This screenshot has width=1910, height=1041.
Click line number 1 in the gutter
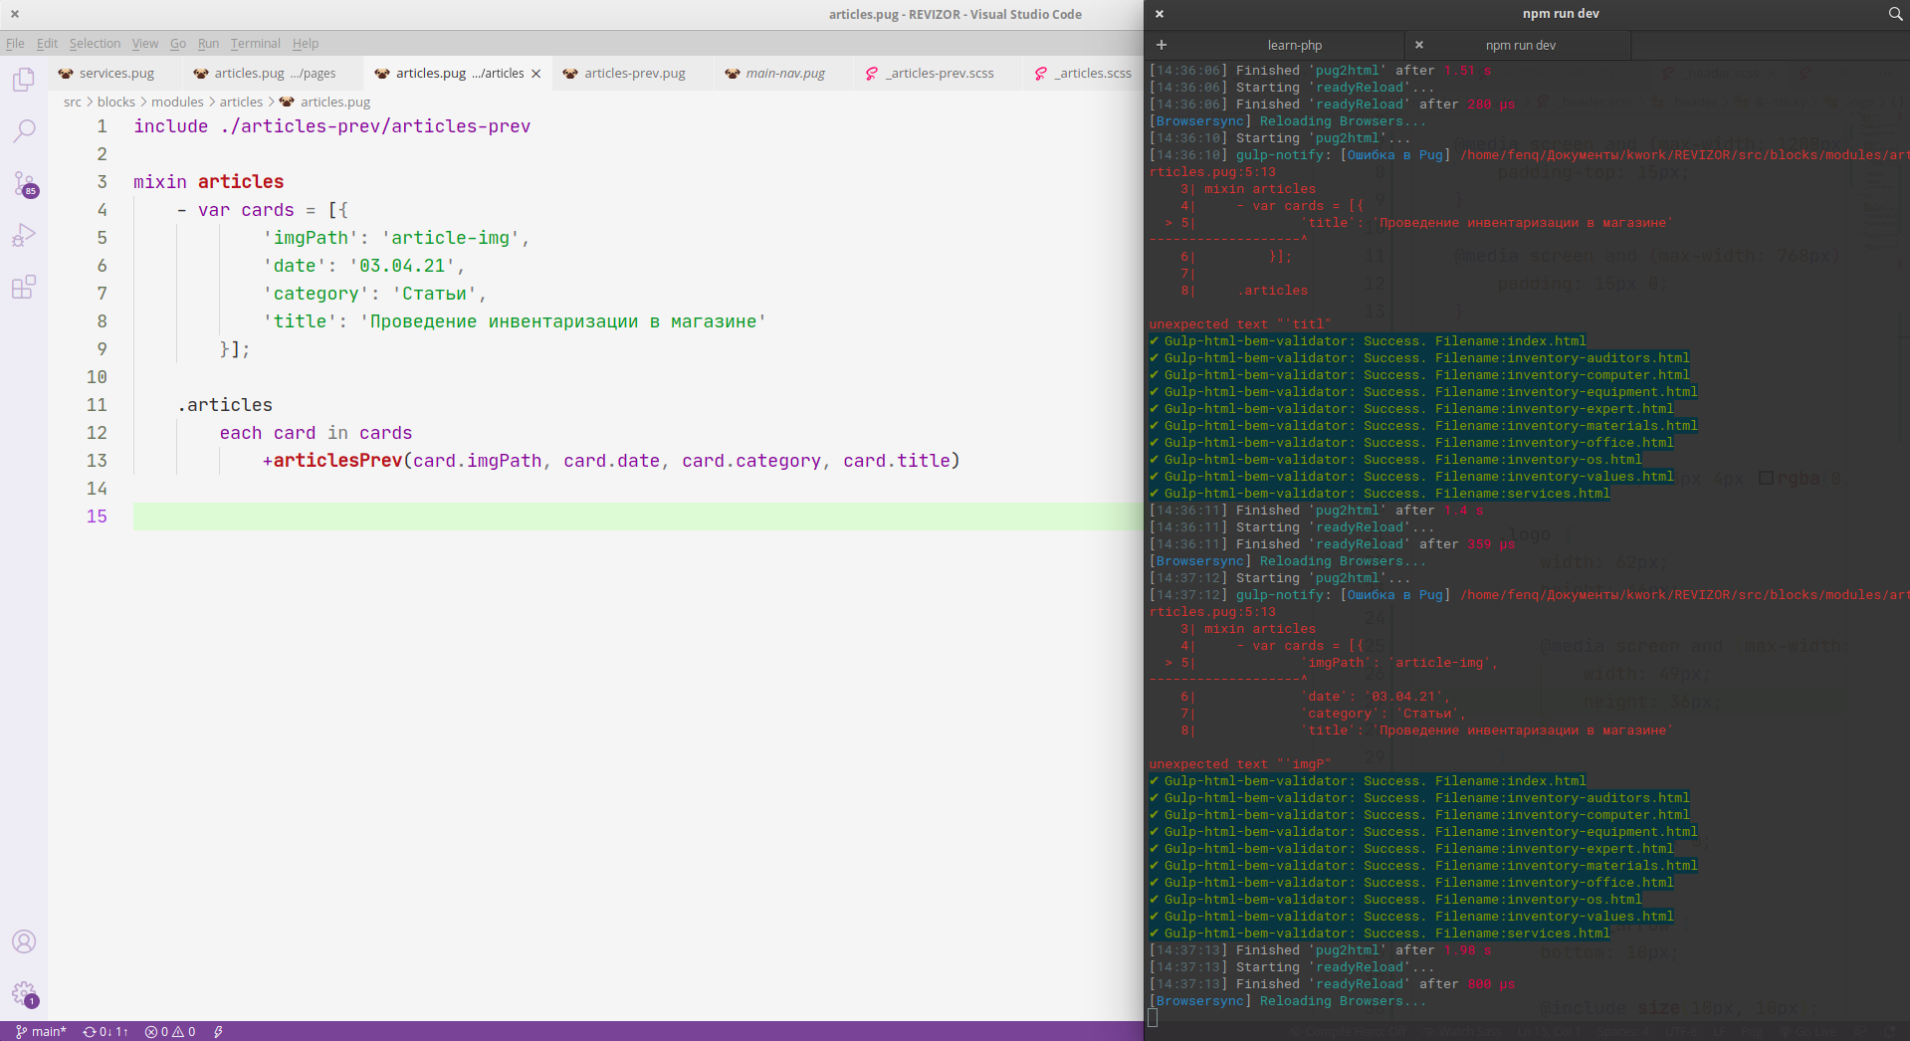pos(102,126)
